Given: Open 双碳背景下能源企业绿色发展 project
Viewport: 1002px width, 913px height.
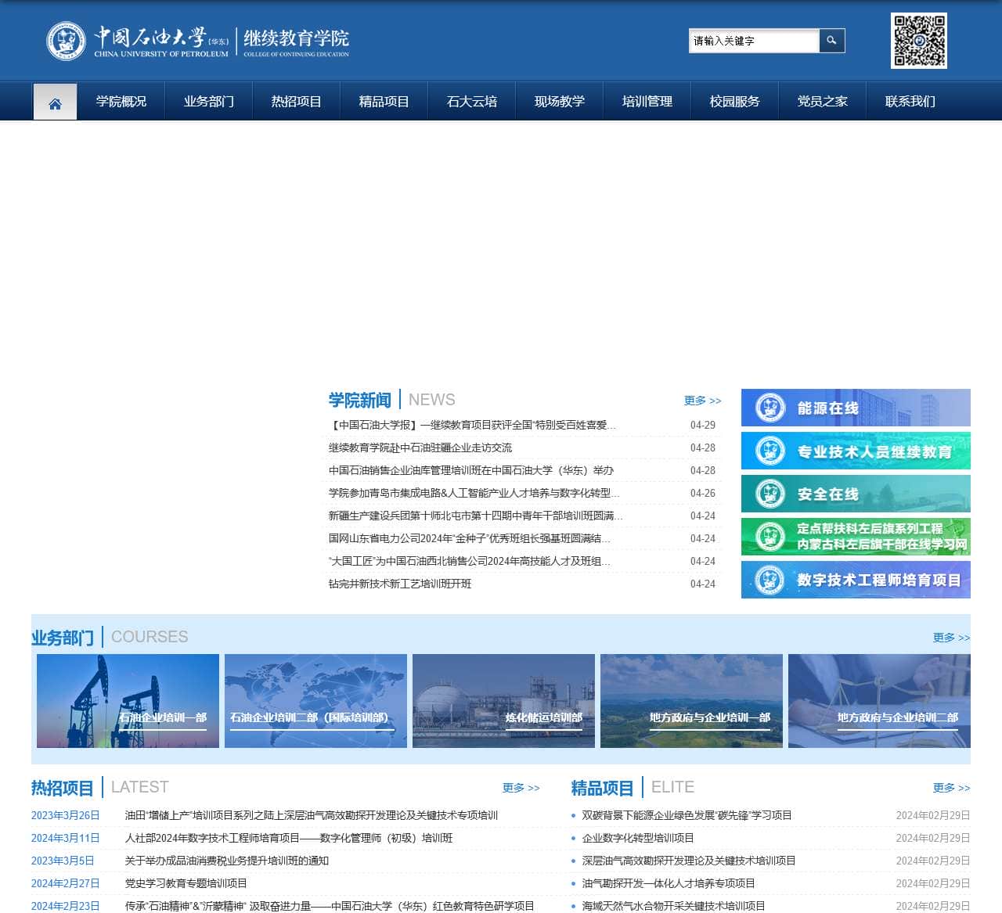Looking at the screenshot, I should pyautogui.click(x=687, y=815).
